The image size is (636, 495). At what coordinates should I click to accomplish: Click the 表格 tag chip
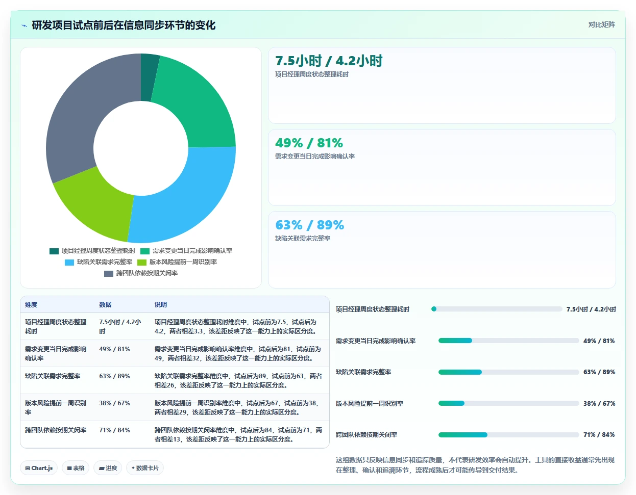pyautogui.click(x=76, y=468)
